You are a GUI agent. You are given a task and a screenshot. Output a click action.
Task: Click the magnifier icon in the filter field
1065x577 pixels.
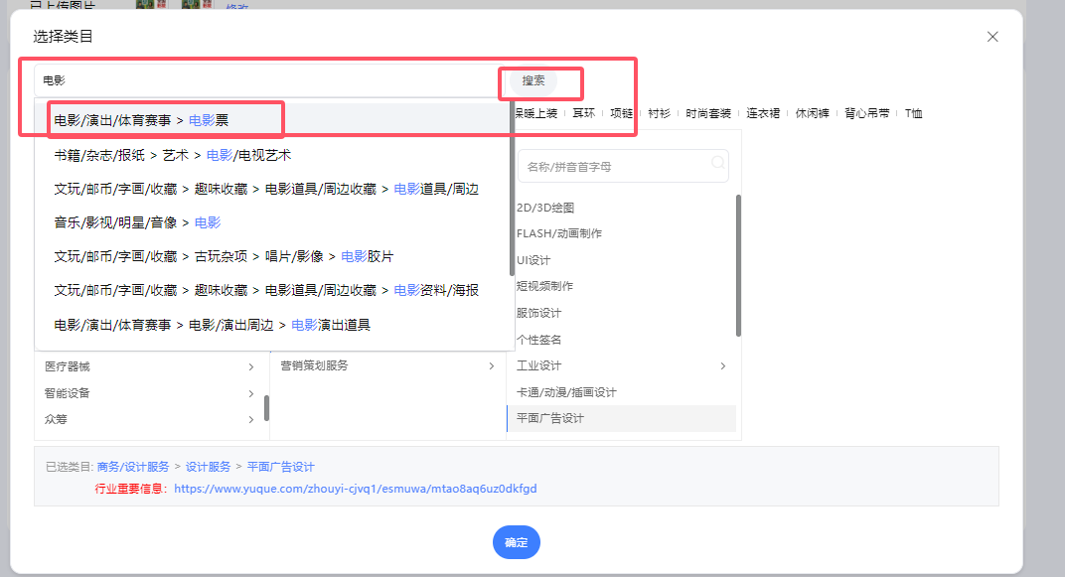click(x=717, y=162)
